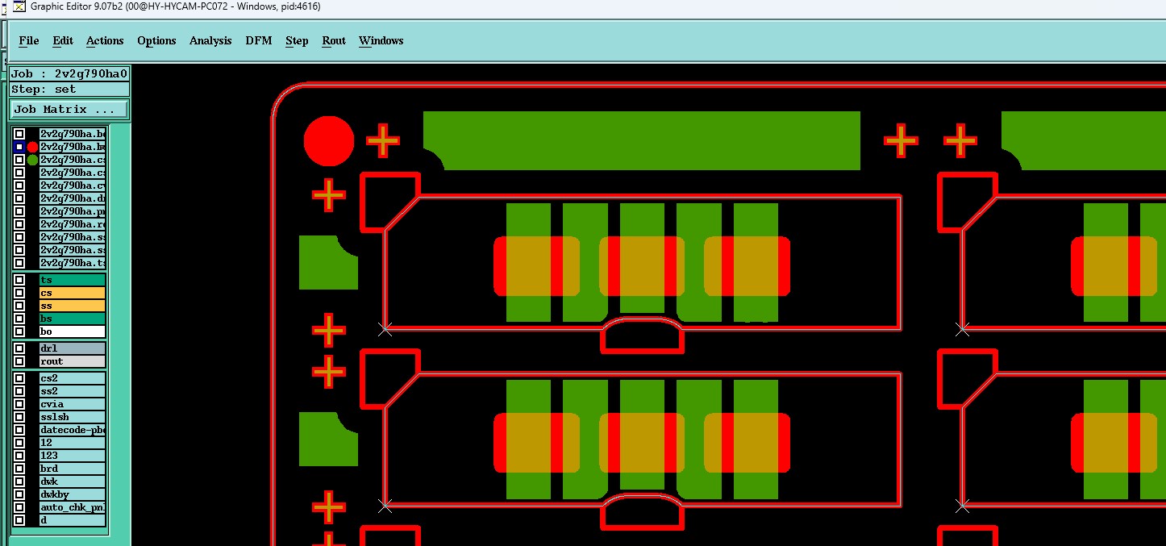This screenshot has width=1166, height=546.
Task: Toggle the brd layer checkbox
Action: coord(19,469)
